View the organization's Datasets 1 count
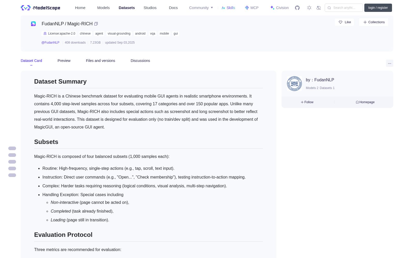 click(327, 88)
